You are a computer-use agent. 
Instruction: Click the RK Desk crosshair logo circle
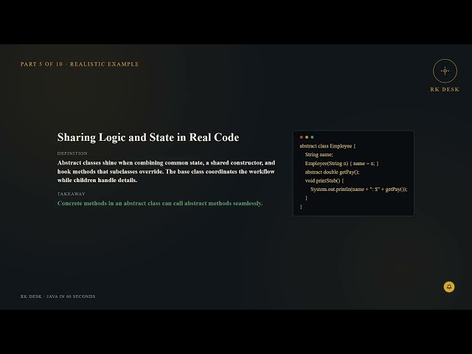[445, 71]
